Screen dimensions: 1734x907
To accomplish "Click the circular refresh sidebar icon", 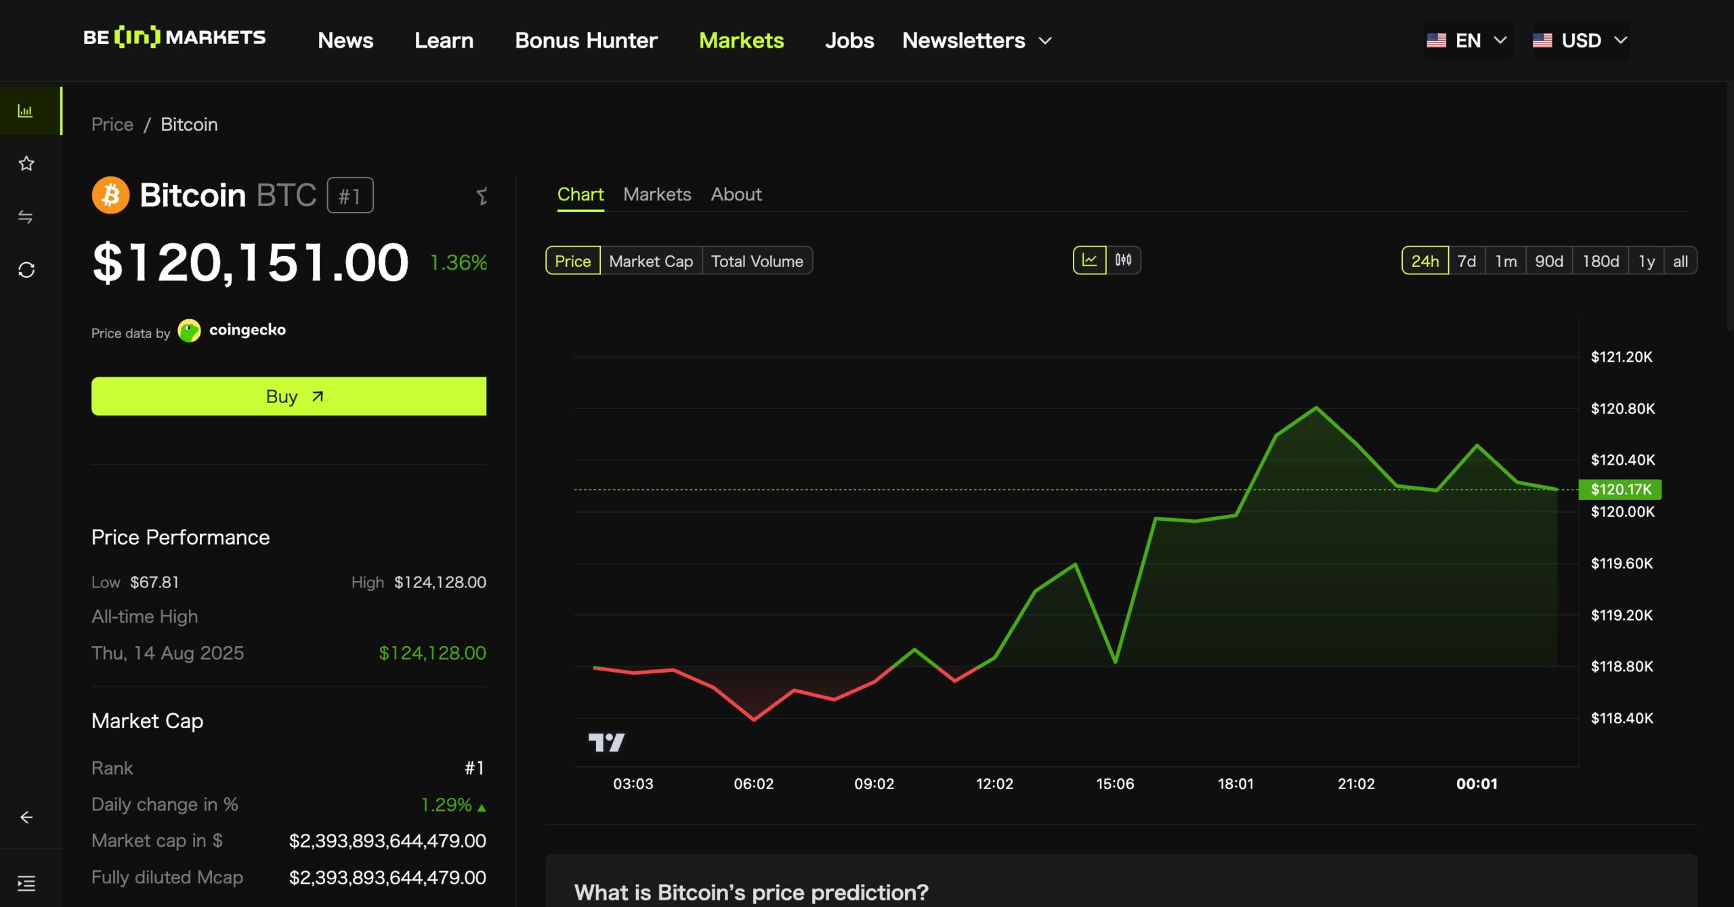I will point(26,270).
